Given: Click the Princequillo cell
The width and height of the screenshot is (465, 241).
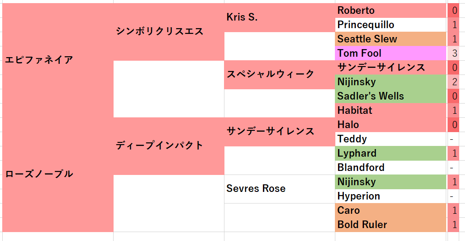Looking at the screenshot, I should [x=391, y=25].
